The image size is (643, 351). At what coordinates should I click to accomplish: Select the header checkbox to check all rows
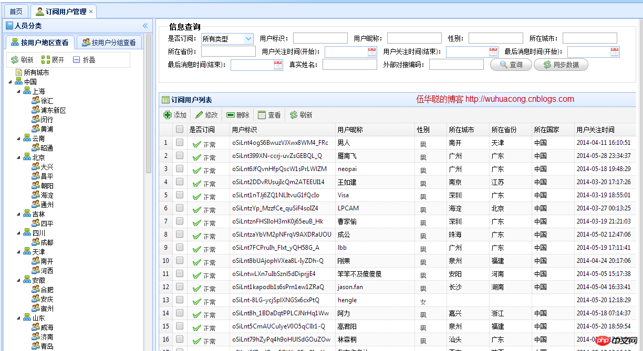click(x=179, y=130)
